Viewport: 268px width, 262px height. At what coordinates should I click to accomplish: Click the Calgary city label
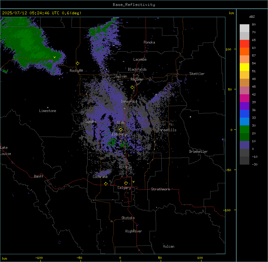(x=124, y=188)
